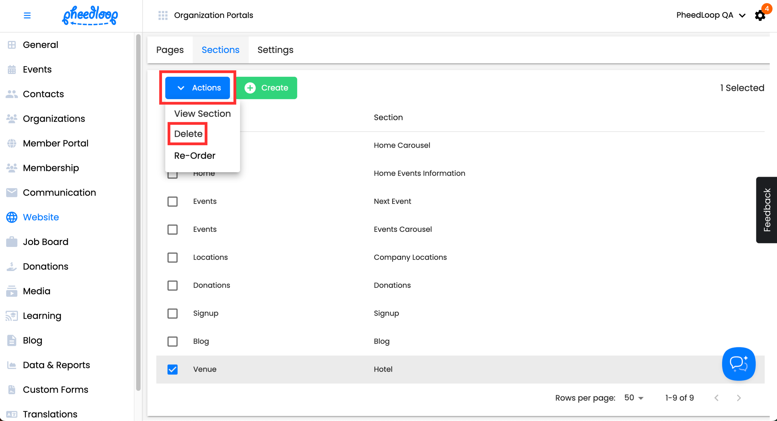This screenshot has width=777, height=421.
Task: Open the apps grid icon
Action: click(163, 15)
